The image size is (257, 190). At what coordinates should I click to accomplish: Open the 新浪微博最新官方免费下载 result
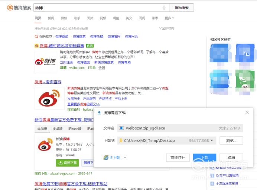64,120
